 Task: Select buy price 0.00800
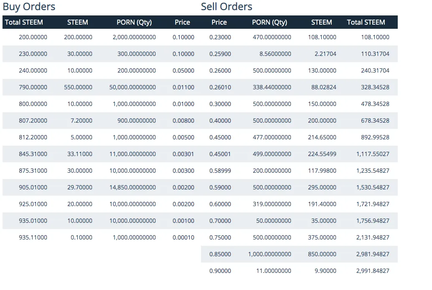(x=183, y=121)
